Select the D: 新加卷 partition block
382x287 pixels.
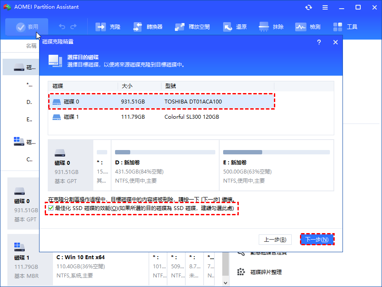pyautogui.click(x=165, y=165)
